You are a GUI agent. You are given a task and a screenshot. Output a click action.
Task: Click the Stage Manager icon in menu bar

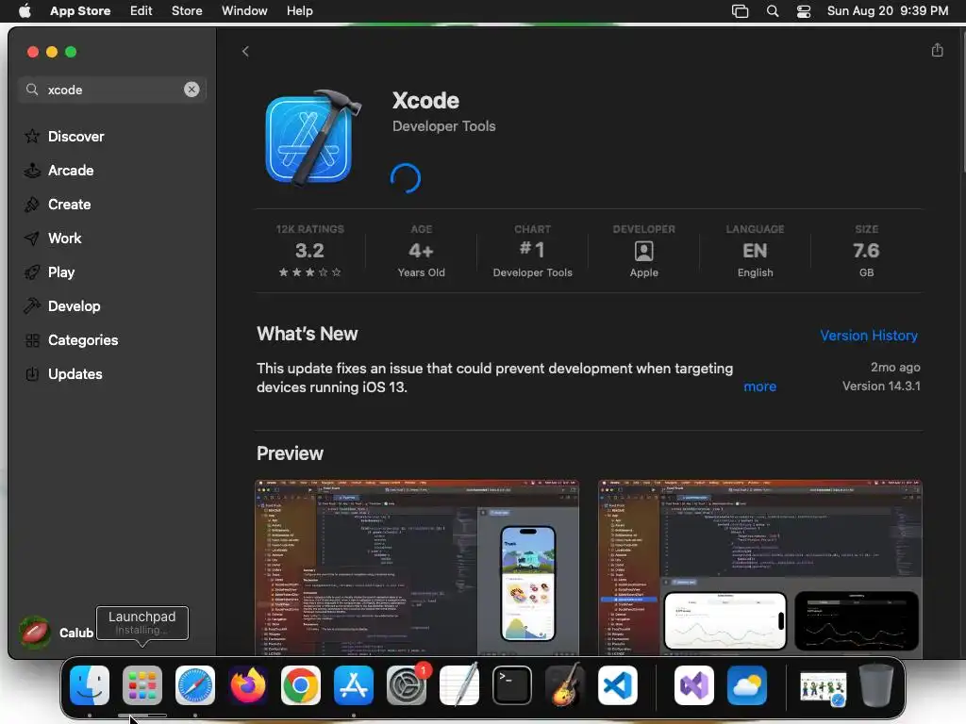740,11
